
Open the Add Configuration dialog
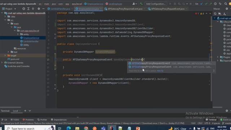(156, 4)
